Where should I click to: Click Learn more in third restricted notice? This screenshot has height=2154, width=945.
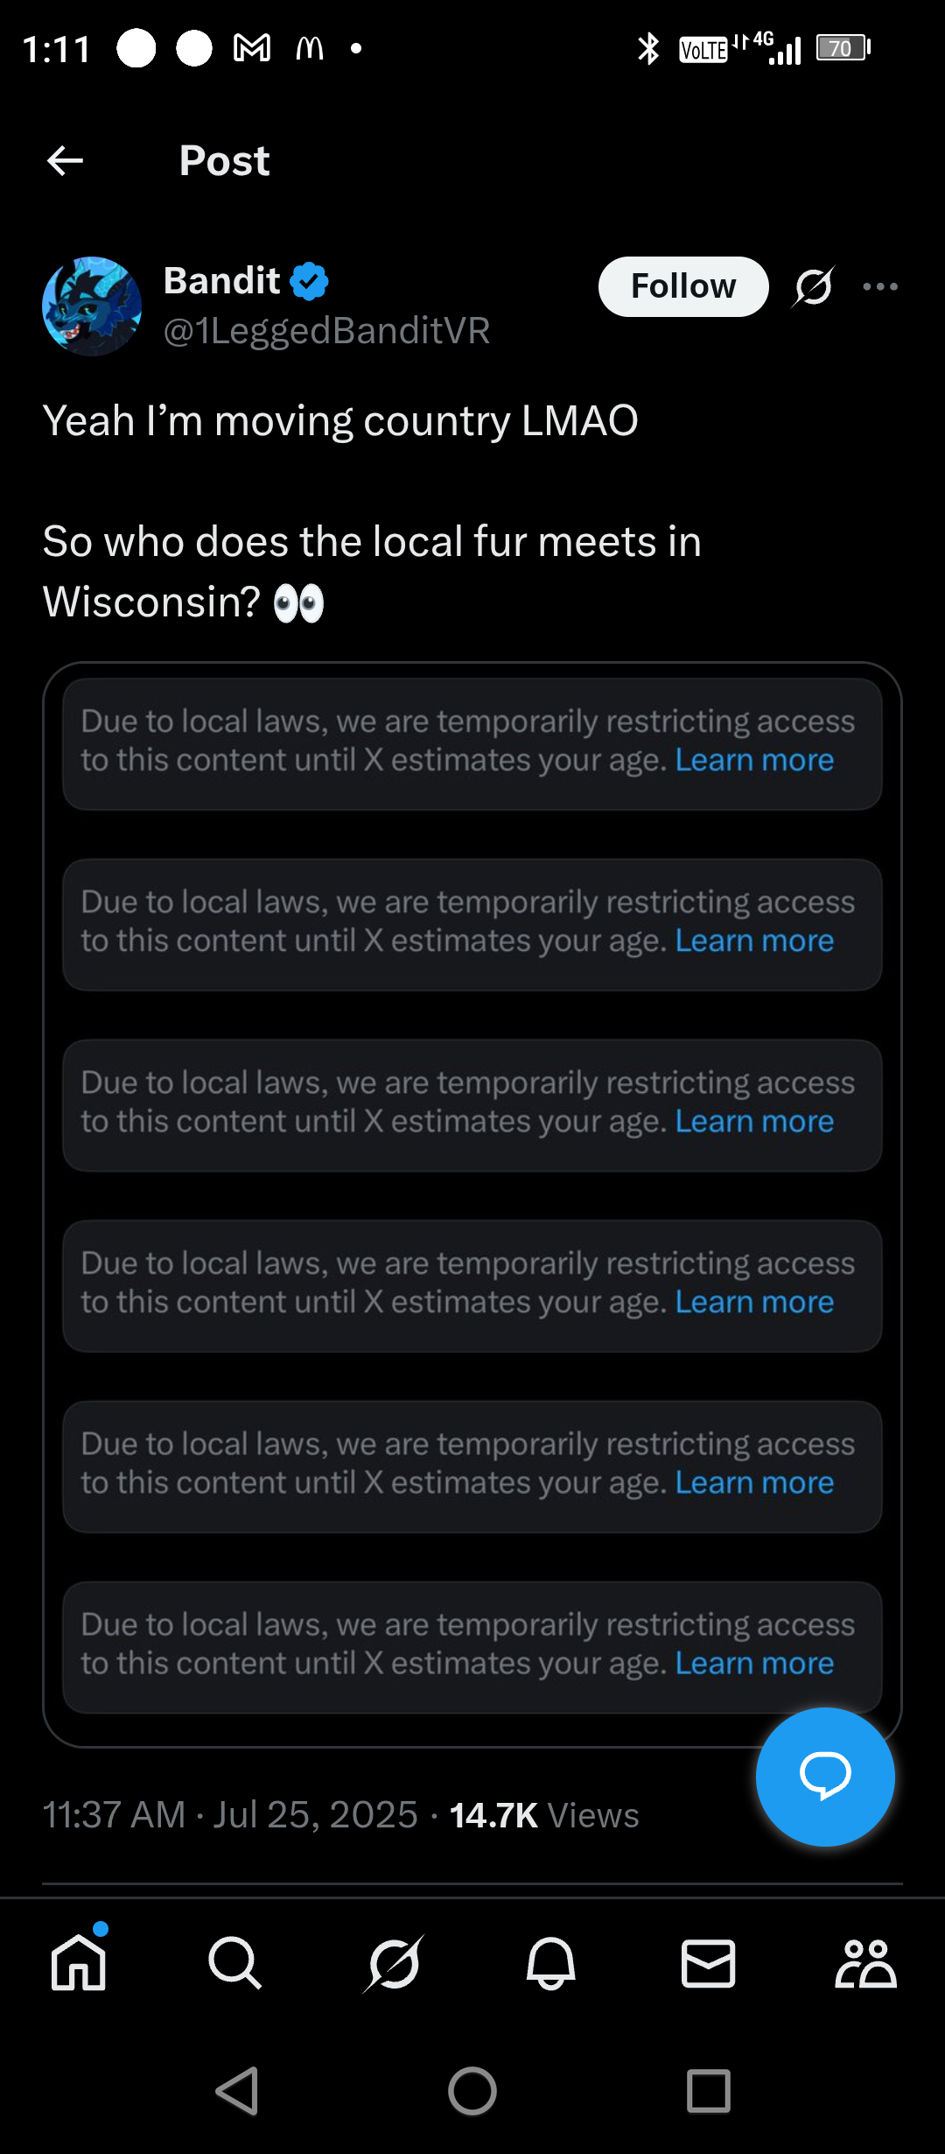coord(754,1121)
